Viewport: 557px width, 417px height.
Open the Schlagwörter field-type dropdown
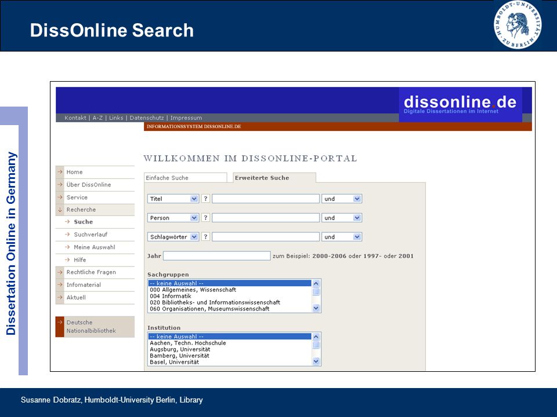click(x=173, y=237)
